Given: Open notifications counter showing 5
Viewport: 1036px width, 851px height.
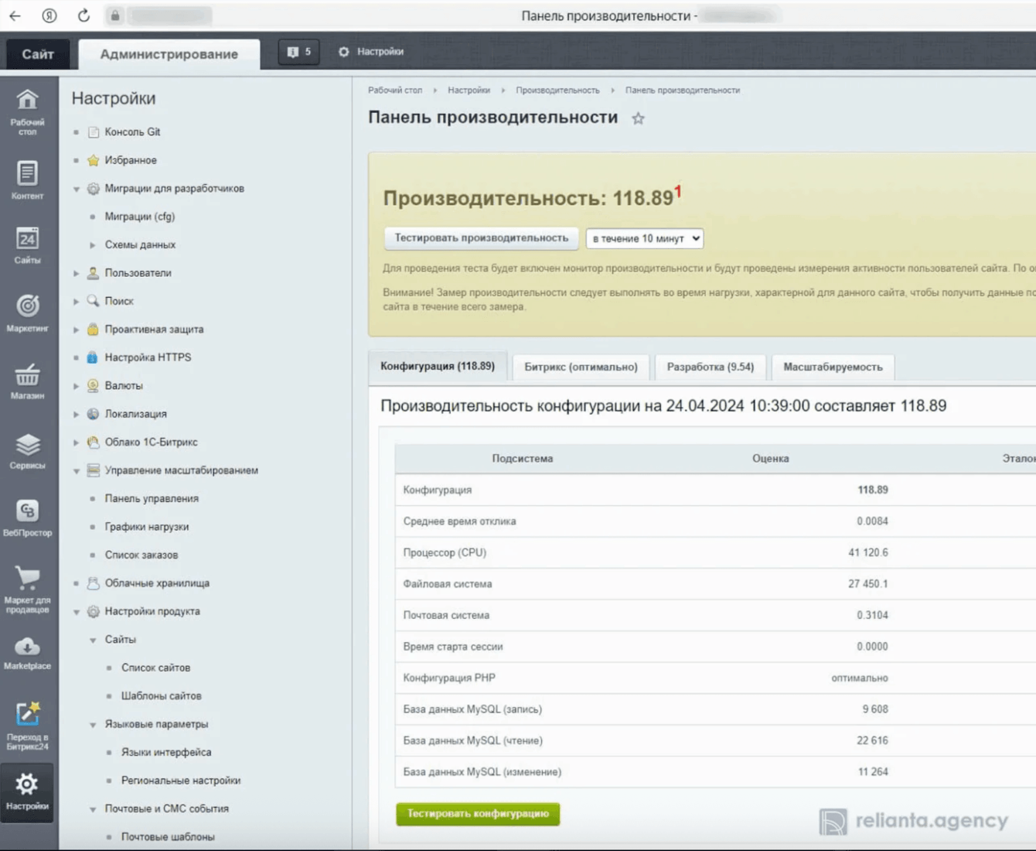Looking at the screenshot, I should point(298,52).
